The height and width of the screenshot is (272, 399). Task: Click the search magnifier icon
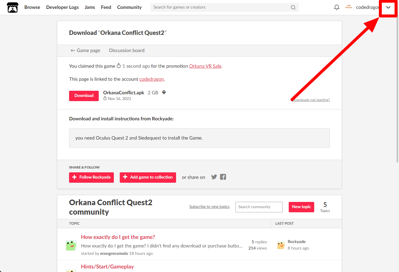click(x=293, y=7)
